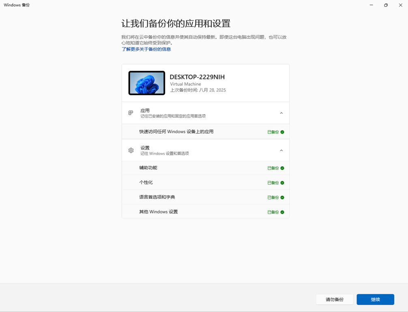Select the 辅助功能 row label
Viewport: 408px width, 312px height.
tap(148, 168)
